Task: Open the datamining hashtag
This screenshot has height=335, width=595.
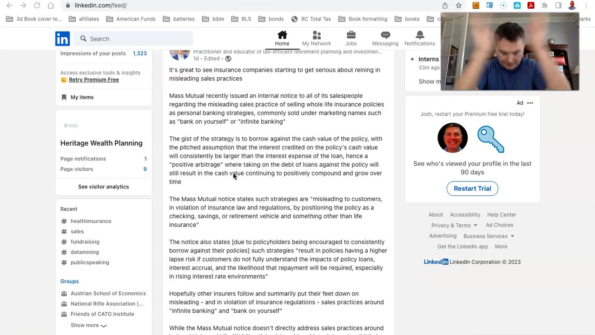Action: (85, 252)
